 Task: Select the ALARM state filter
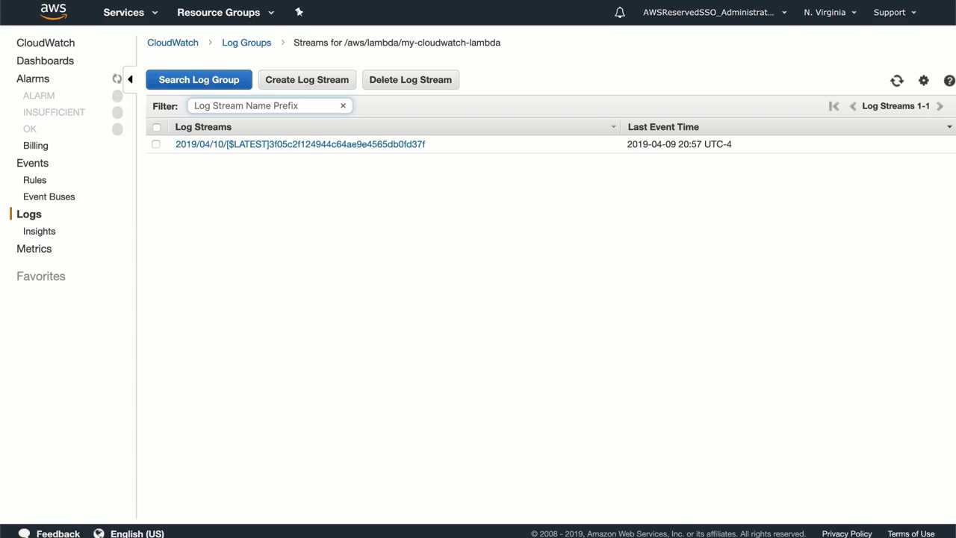click(39, 96)
